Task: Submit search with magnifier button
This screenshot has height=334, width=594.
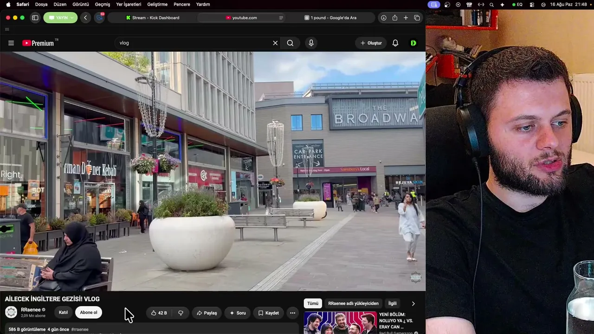Action: [x=290, y=43]
